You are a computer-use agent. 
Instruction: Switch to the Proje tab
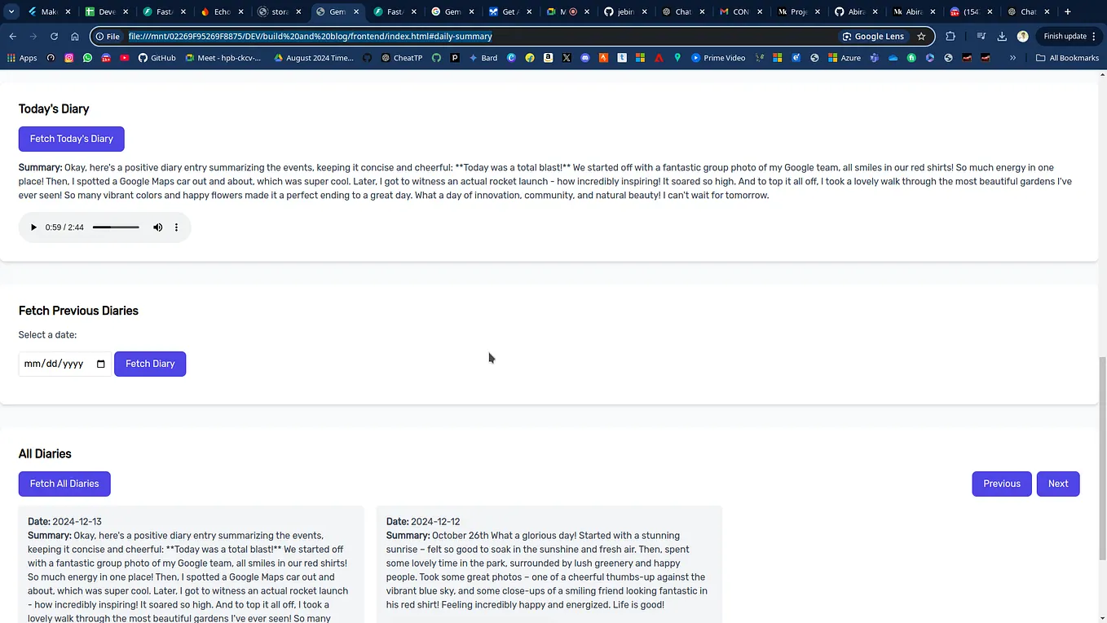[x=799, y=12]
